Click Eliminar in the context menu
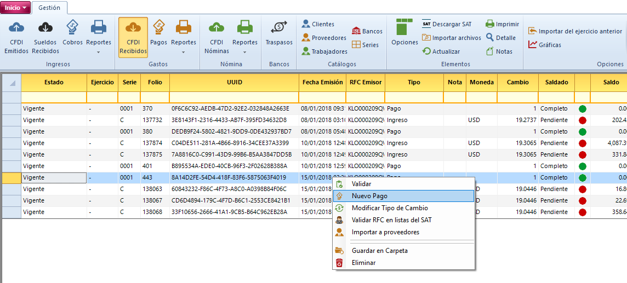The image size is (627, 283). pyautogui.click(x=363, y=263)
